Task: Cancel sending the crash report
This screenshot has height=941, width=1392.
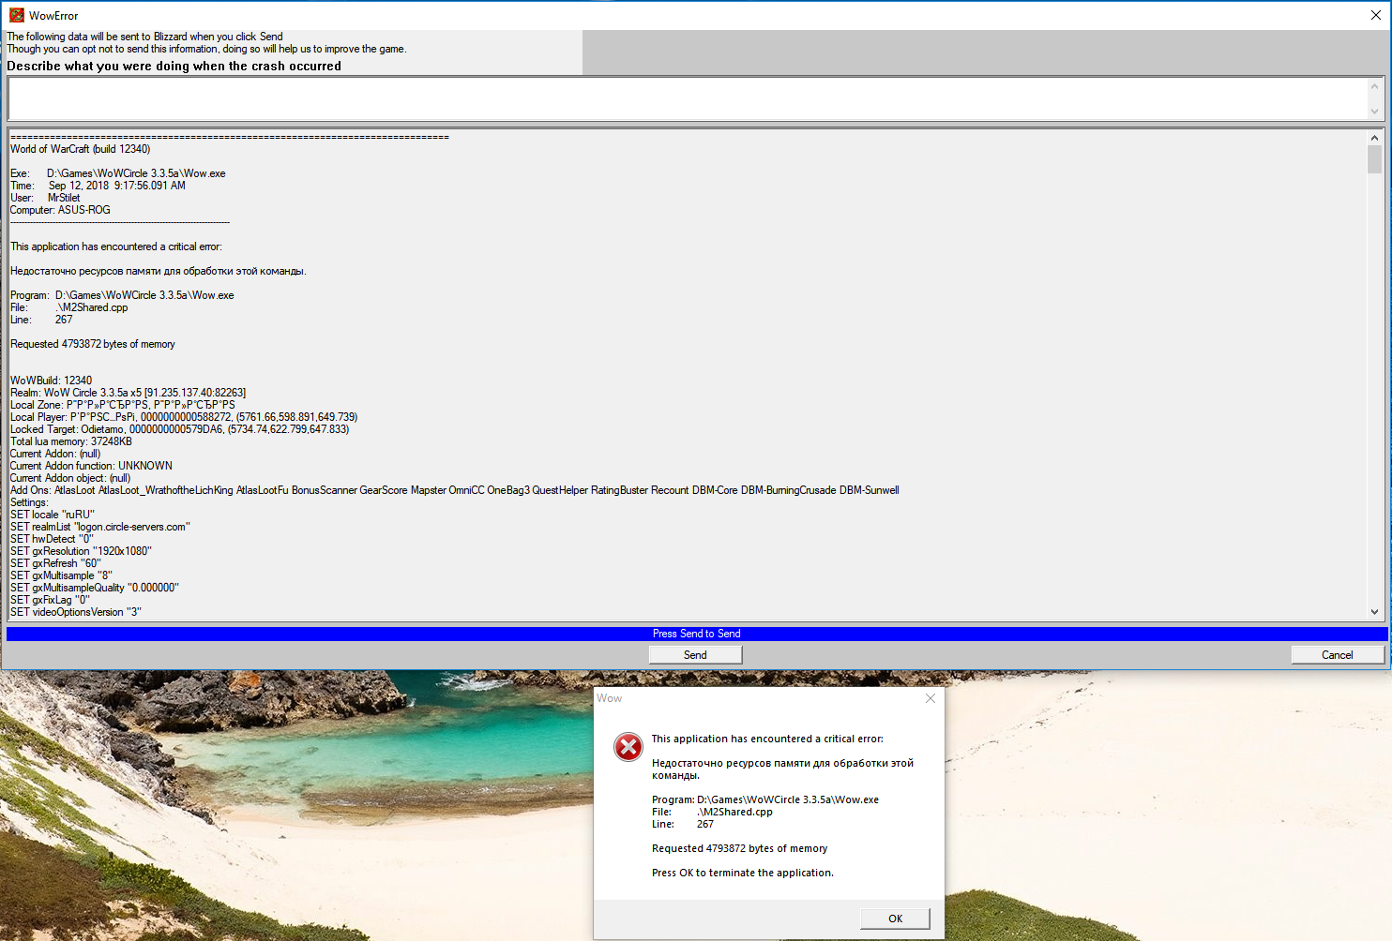Action: click(1337, 655)
